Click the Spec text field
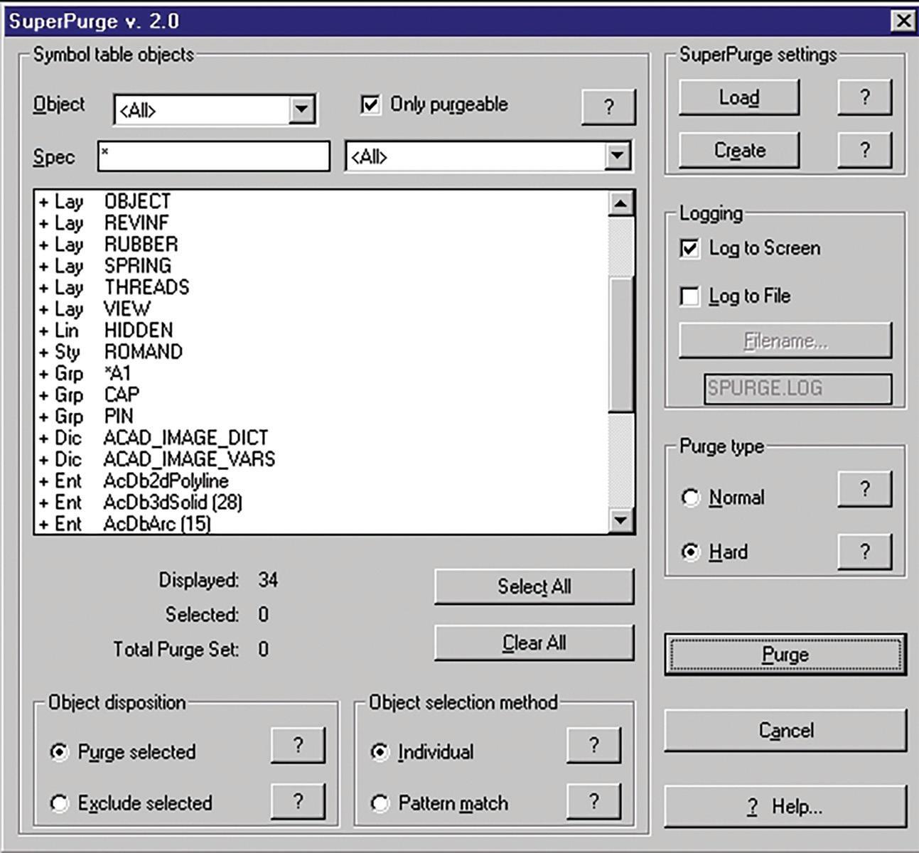This screenshot has width=919, height=853. [214, 156]
